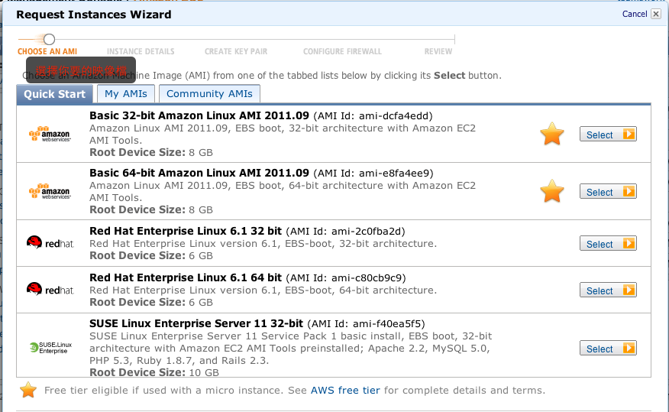Click the Red Hat logo for 6.1 64 bit

tap(50, 290)
